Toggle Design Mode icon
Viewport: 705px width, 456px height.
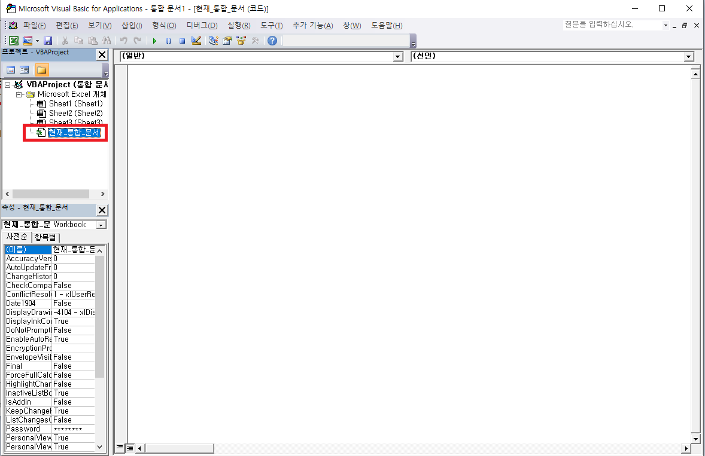(196, 41)
